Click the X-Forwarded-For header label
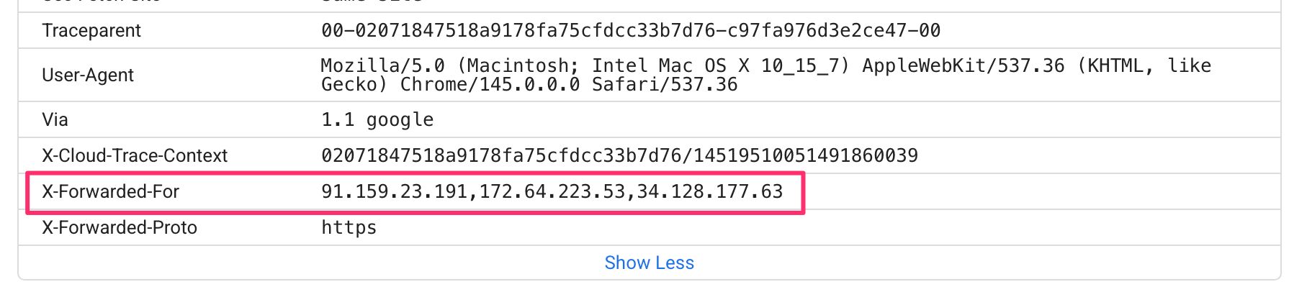Viewport: 1289px width, 292px height. (x=110, y=191)
